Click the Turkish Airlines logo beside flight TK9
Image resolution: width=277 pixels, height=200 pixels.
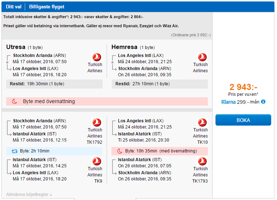(97, 162)
